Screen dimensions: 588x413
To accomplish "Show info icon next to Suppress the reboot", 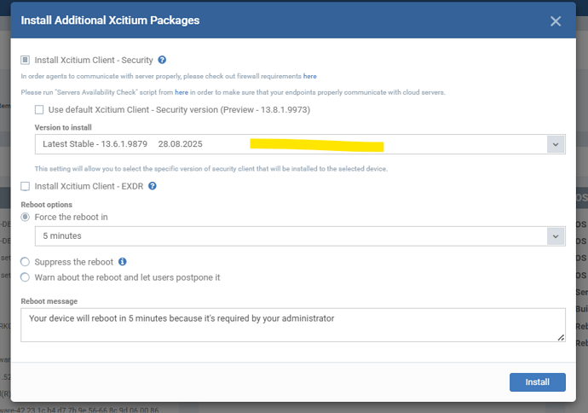I will tap(122, 262).
